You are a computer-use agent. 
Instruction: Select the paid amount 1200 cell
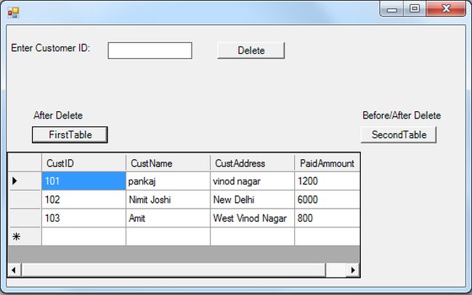(327, 181)
